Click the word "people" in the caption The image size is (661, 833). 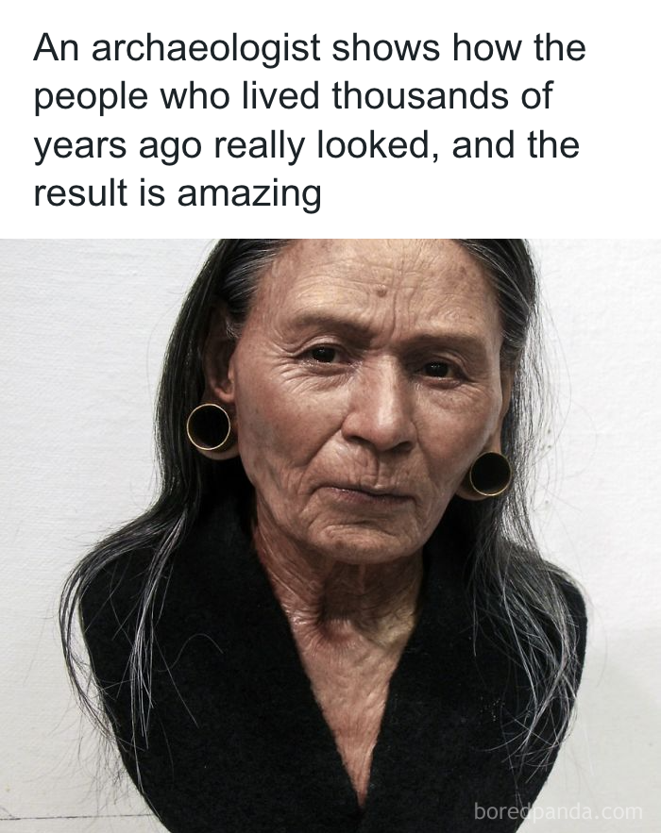91,98
